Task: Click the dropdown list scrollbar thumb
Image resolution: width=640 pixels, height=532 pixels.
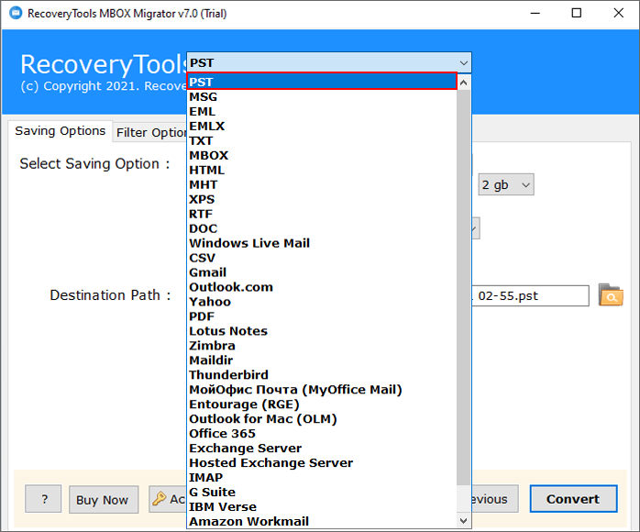Action: click(463, 287)
